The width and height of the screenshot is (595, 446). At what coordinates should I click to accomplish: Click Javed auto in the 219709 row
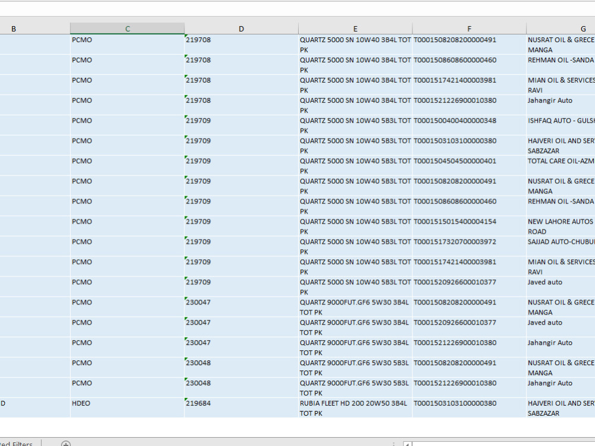tap(561, 287)
